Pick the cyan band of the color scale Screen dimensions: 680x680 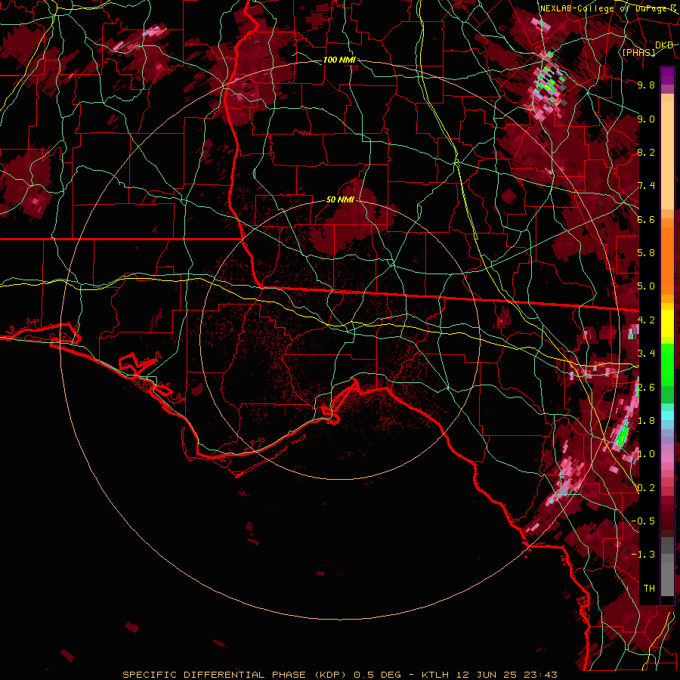point(667,416)
